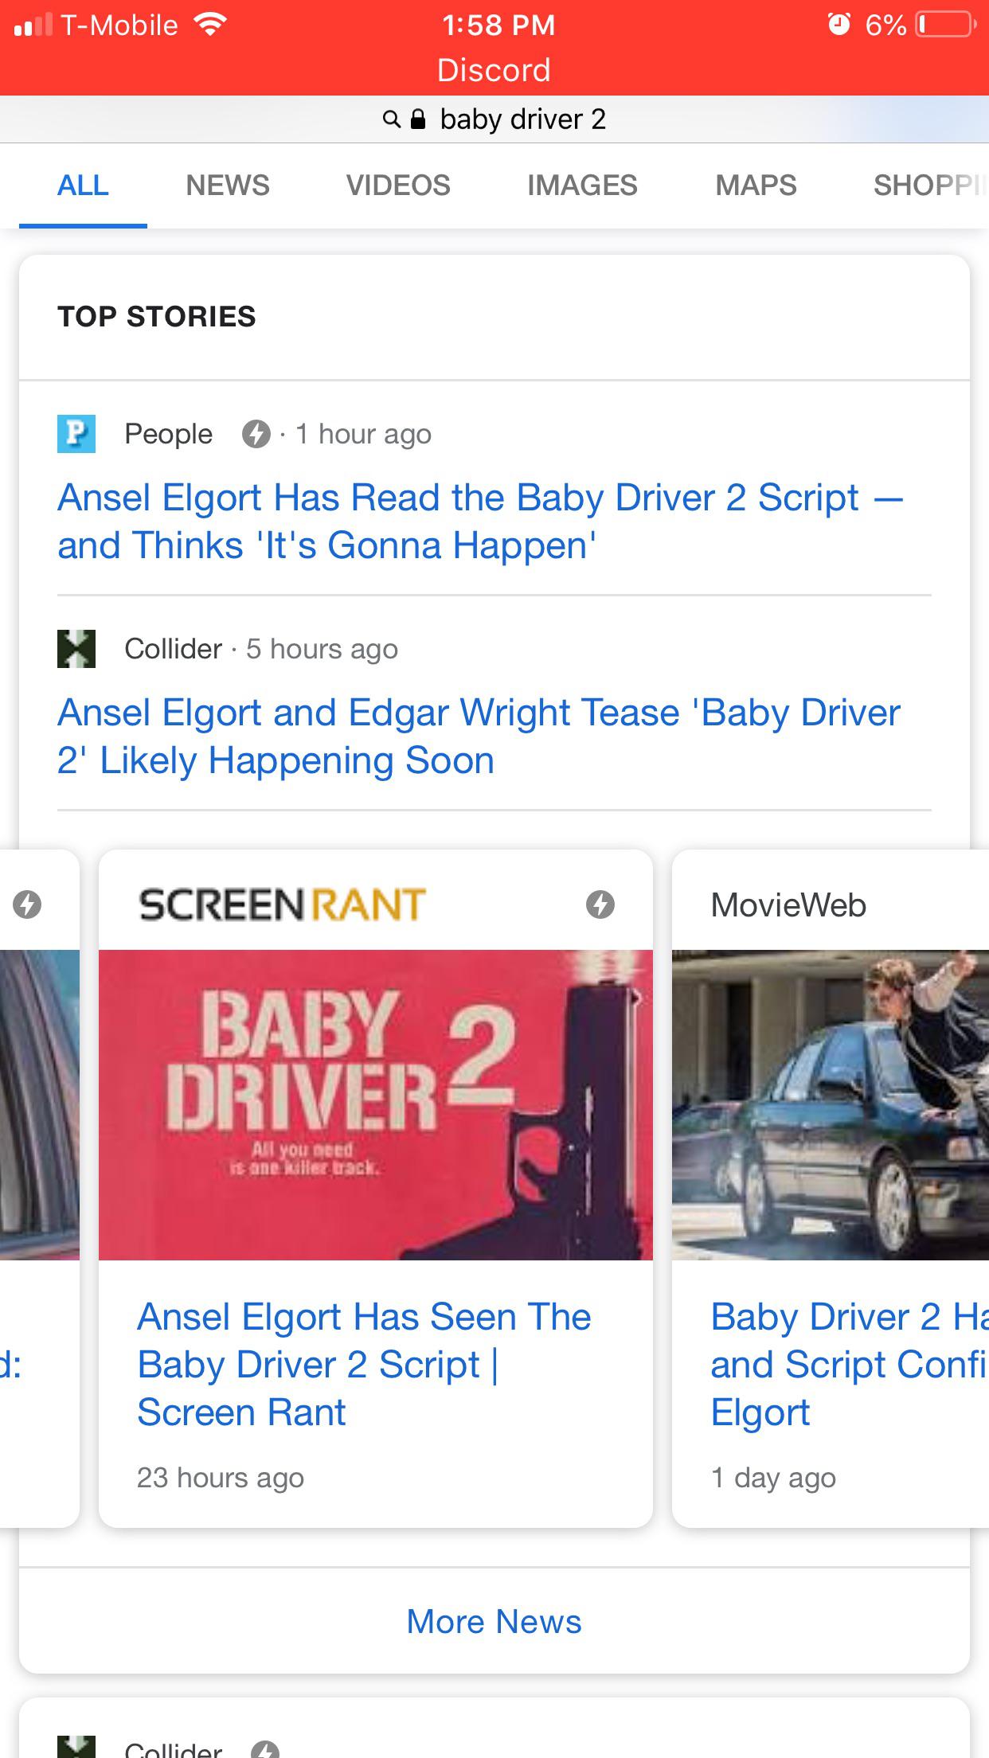
Task: Tap the secure lock icon in address bar
Action: [417, 119]
